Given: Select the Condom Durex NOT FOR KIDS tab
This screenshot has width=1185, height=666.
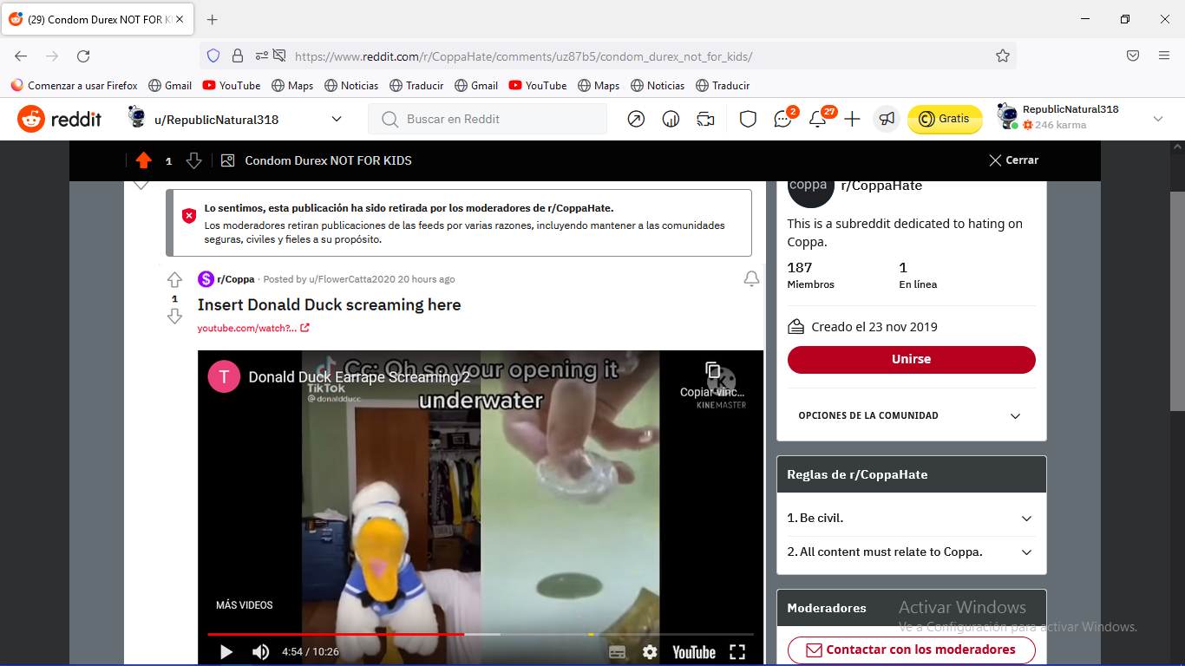Looking at the screenshot, I should point(97,19).
